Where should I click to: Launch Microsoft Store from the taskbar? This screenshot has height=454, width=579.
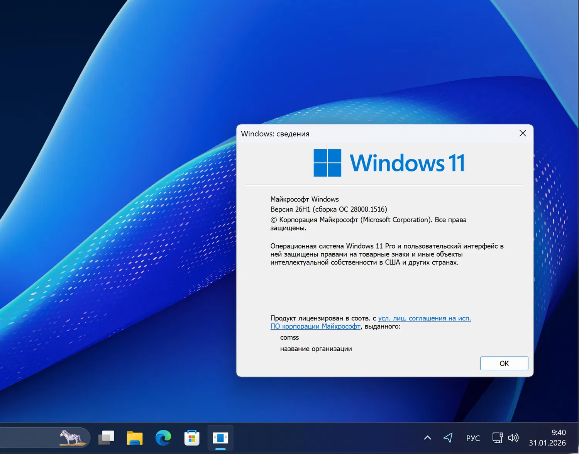coord(192,437)
